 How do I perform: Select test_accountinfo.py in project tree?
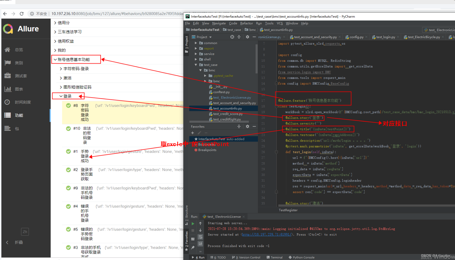(x=227, y=109)
